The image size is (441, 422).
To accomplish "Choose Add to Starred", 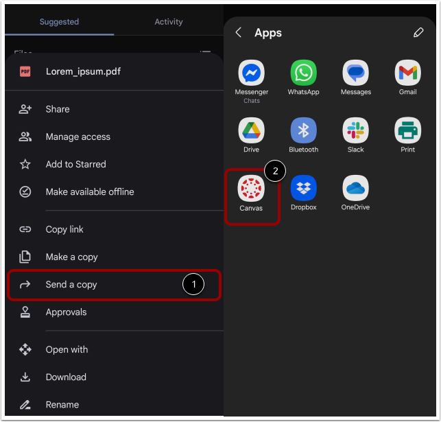I will point(114,164).
